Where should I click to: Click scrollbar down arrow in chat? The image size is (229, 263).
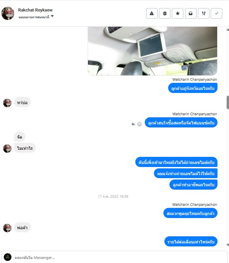[228, 245]
